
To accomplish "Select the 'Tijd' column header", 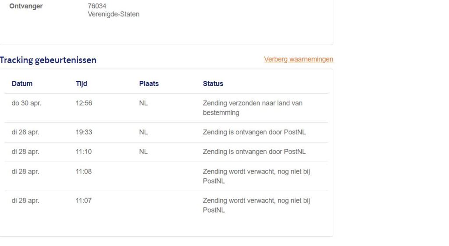I will tap(81, 83).
